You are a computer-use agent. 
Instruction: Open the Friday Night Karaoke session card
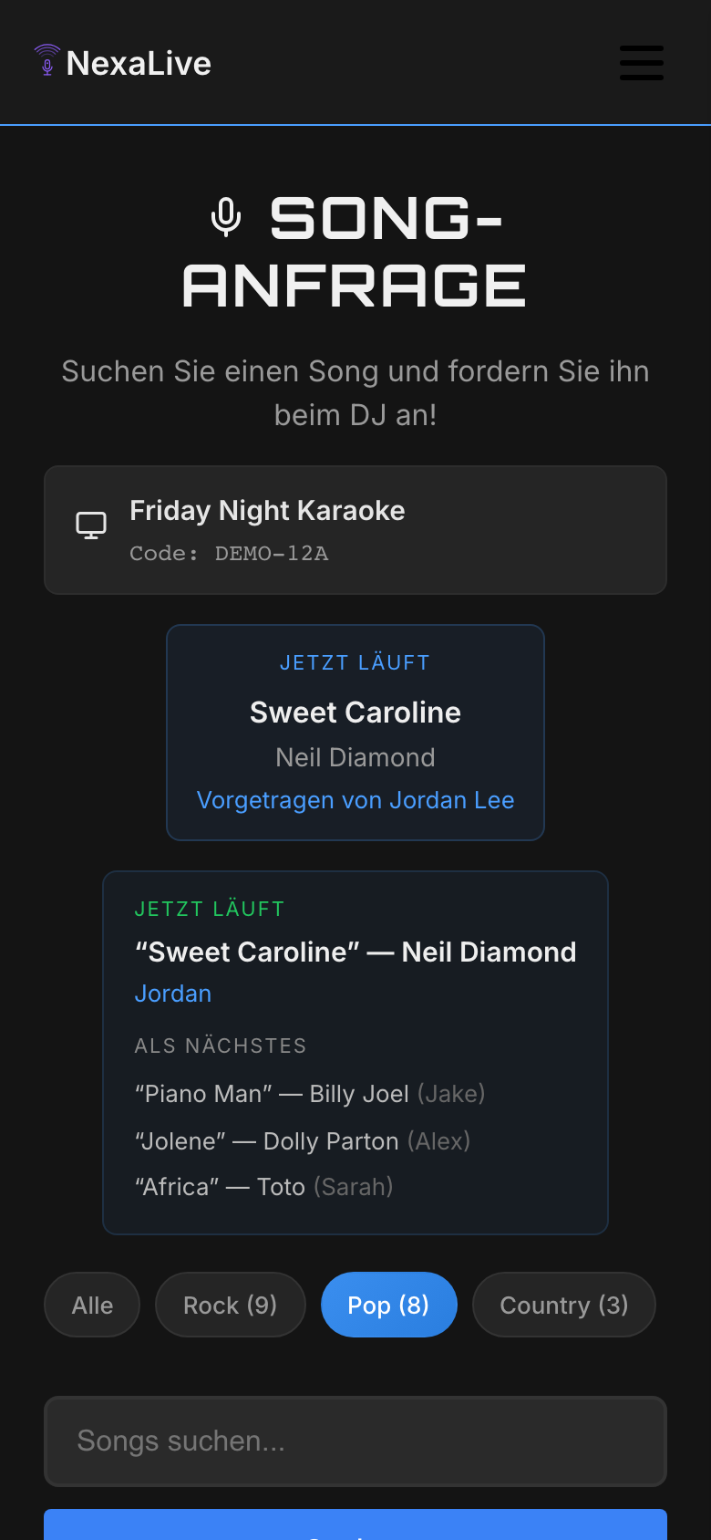(x=355, y=530)
